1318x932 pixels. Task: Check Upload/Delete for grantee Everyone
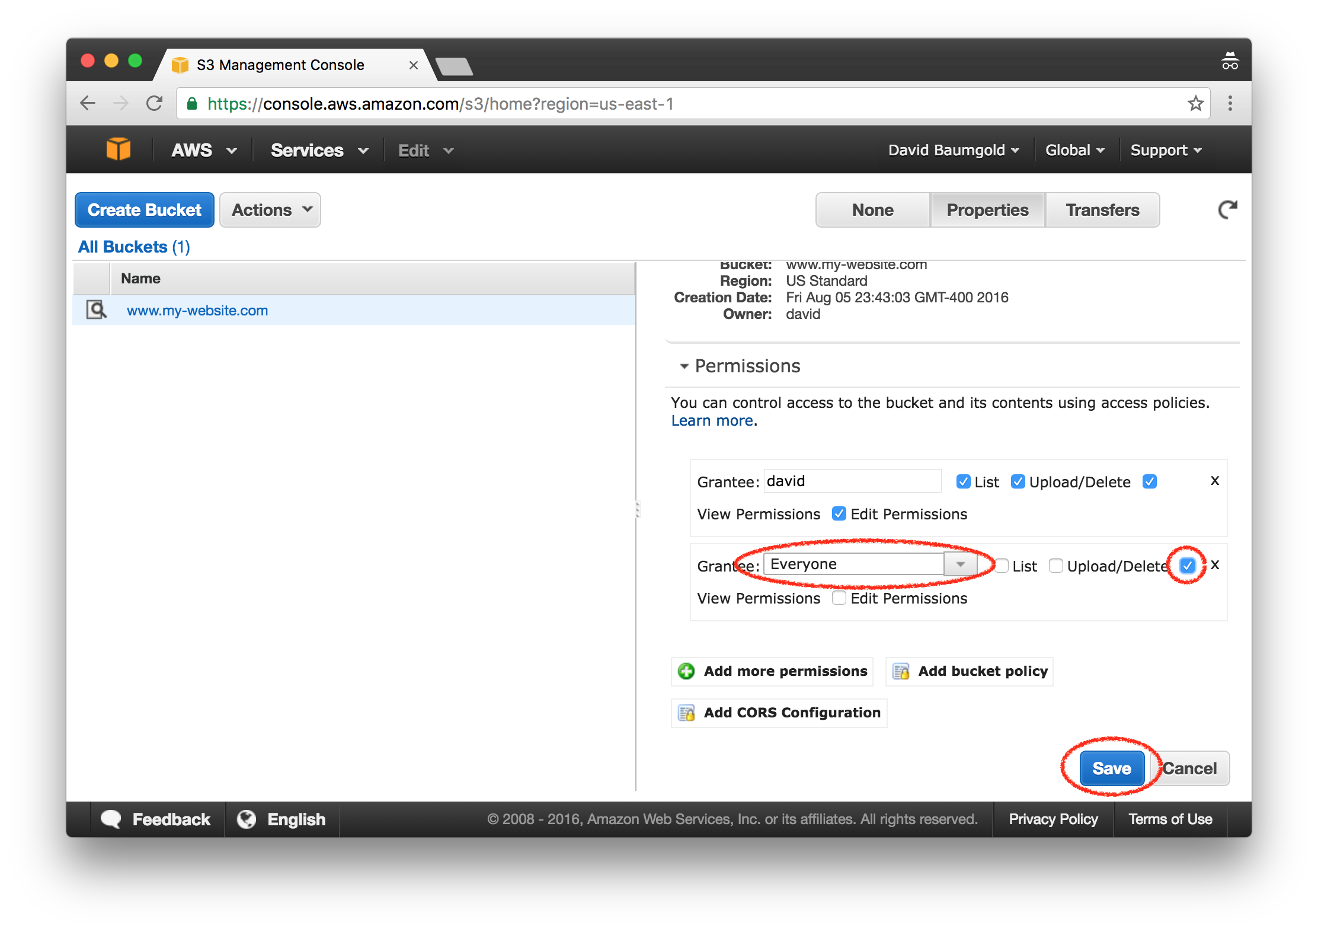[1055, 566]
